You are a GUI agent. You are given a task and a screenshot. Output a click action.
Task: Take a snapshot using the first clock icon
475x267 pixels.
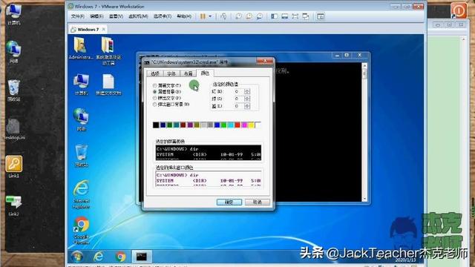[x=239, y=16]
